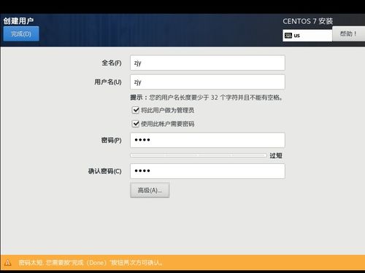Viewport: 365px width, 273px height.
Task: Click inside the 密码(P) password field
Action: coord(207,140)
